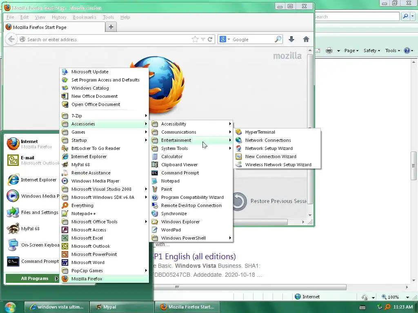Open Firefox Bookmarks menu
The height and width of the screenshot is (313, 418).
[84, 17]
